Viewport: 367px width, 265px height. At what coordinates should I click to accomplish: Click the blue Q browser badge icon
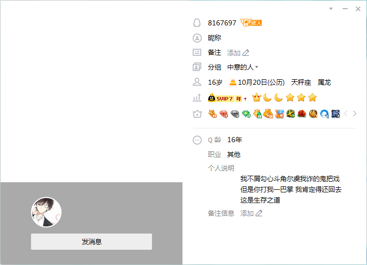click(324, 114)
